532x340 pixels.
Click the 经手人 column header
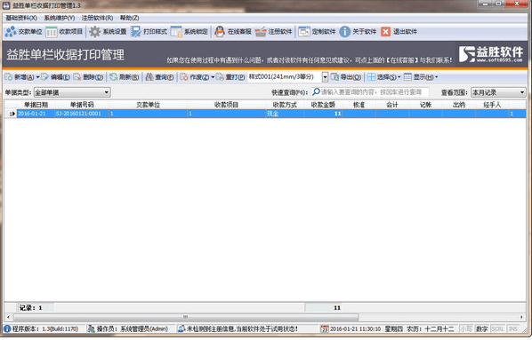(492, 105)
